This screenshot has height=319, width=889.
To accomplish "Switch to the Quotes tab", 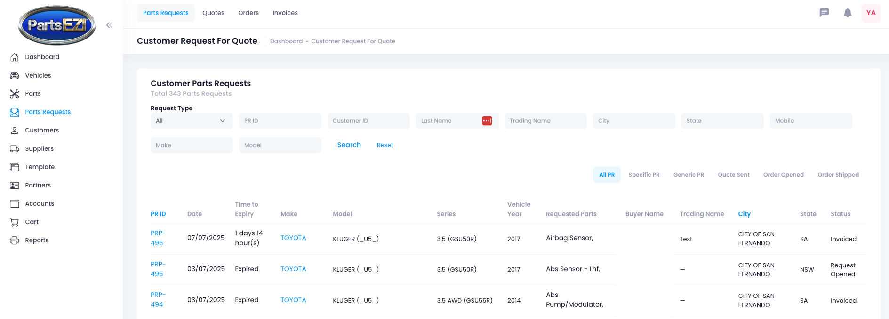I will 213,13.
